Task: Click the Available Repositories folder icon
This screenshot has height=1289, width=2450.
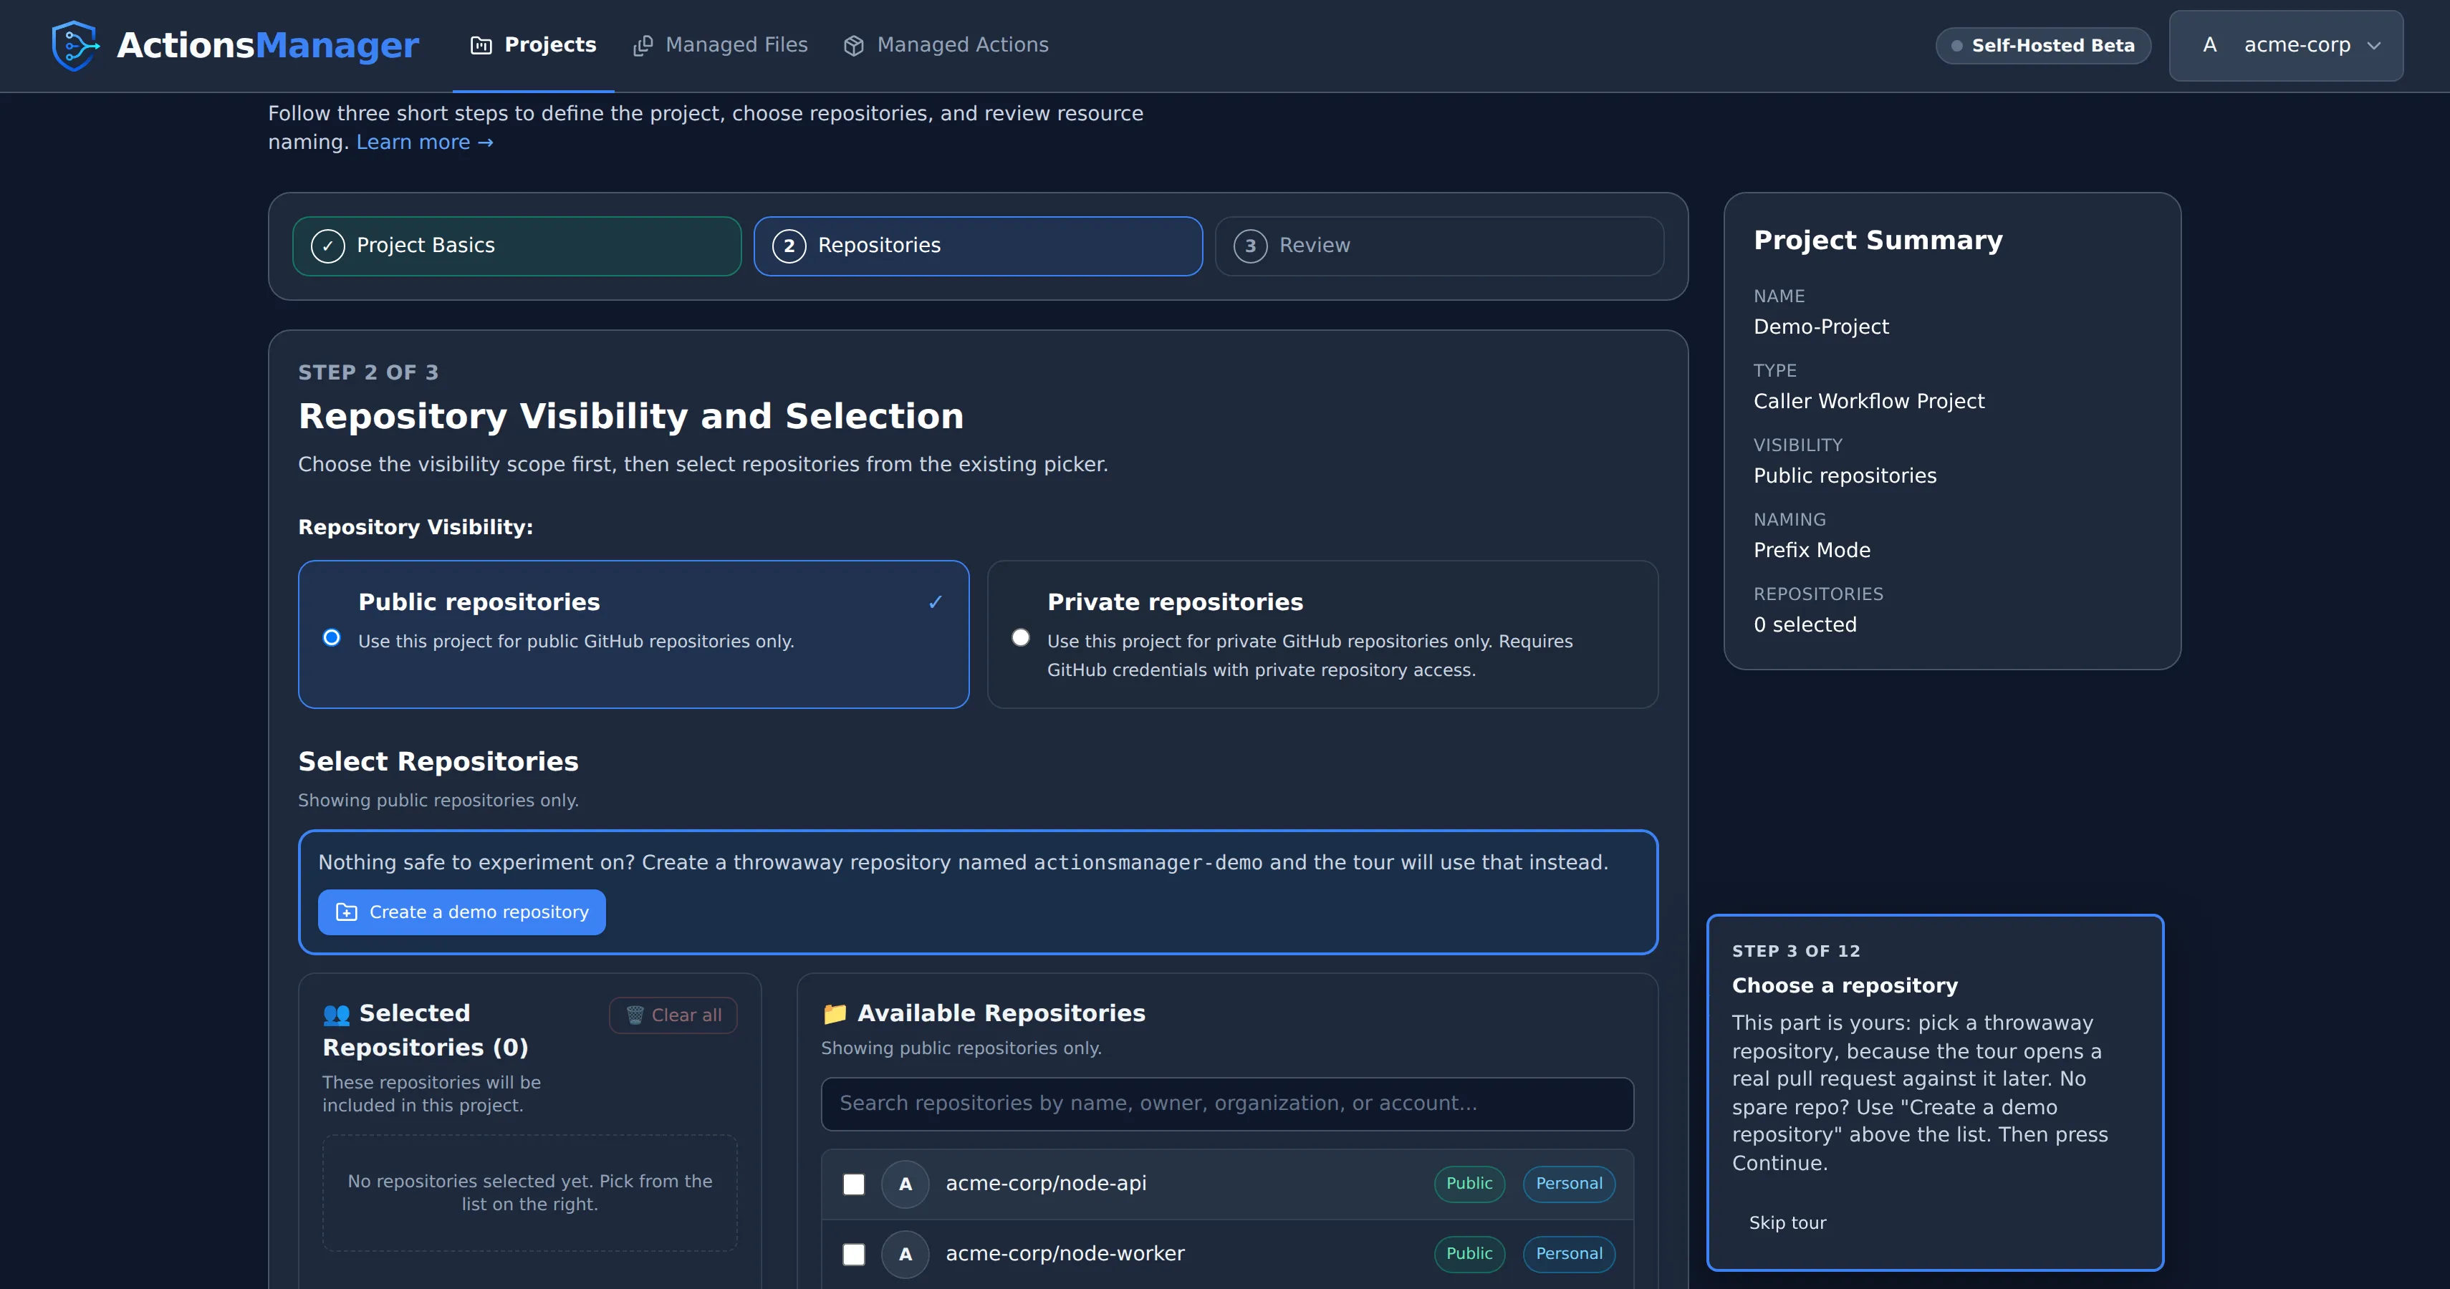Action: tap(834, 1014)
